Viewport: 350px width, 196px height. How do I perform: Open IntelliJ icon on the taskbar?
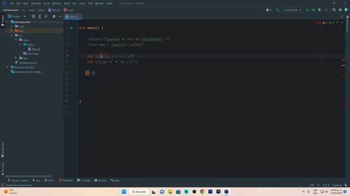[x=226, y=192]
